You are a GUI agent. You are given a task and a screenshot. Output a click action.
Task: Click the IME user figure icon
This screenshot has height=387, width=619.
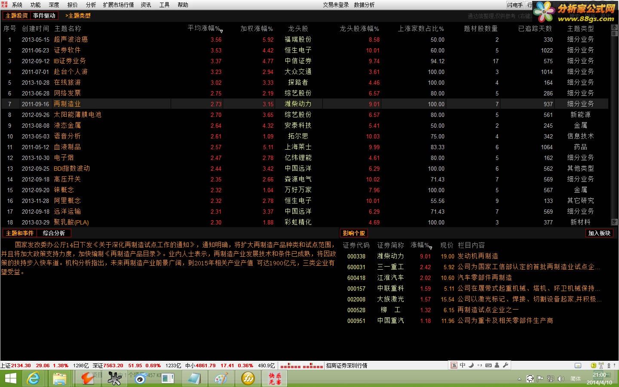[497, 365]
